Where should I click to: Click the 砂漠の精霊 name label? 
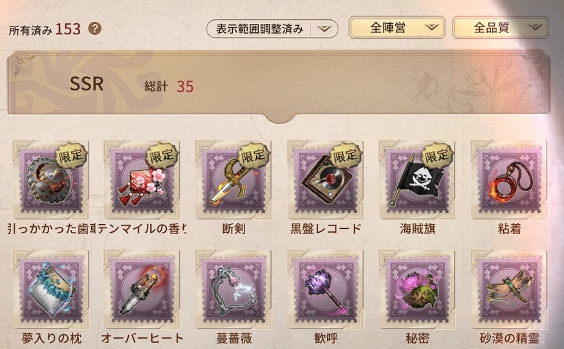click(x=509, y=338)
